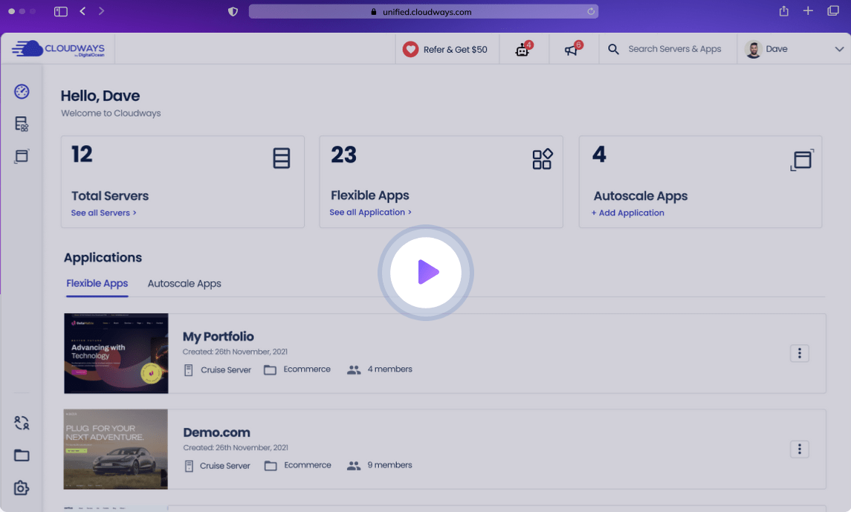Image resolution: width=851 pixels, height=512 pixels.
Task: Click the Autoscale Apps card heading
Action: tap(641, 195)
